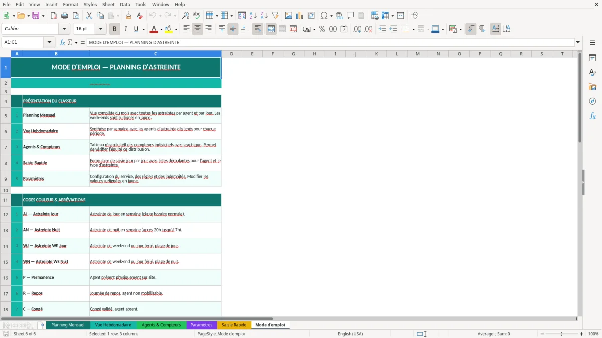Click the Print icon

64,16
